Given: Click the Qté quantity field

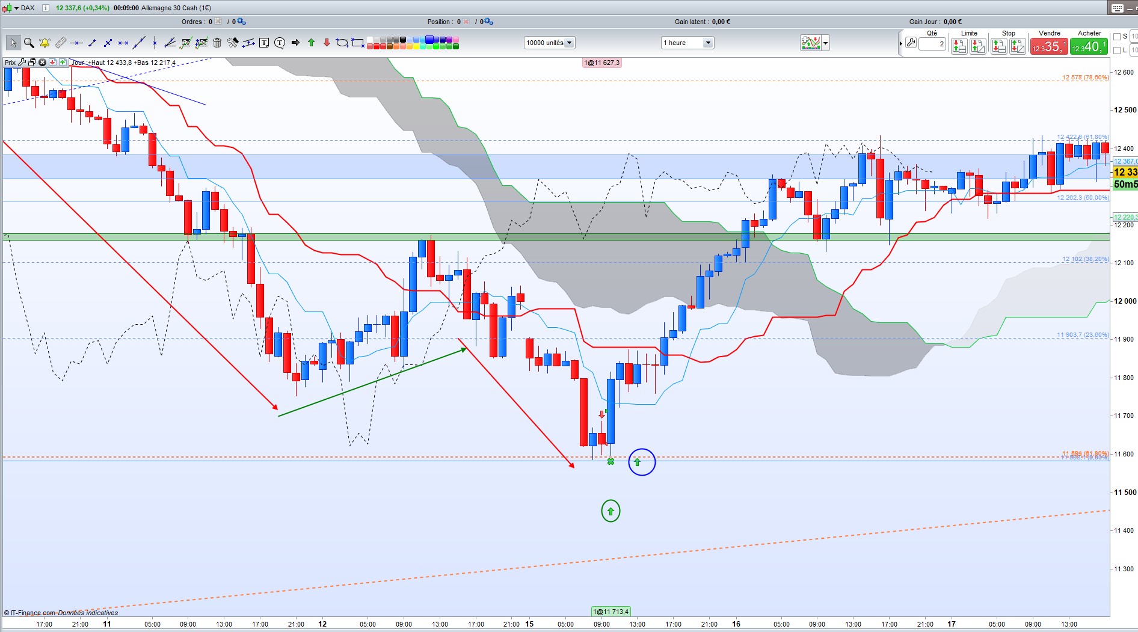Looking at the screenshot, I should [932, 43].
